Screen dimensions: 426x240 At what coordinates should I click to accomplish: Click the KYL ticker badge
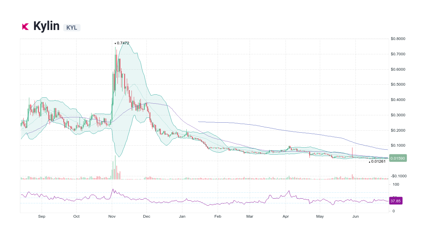[x=72, y=28]
